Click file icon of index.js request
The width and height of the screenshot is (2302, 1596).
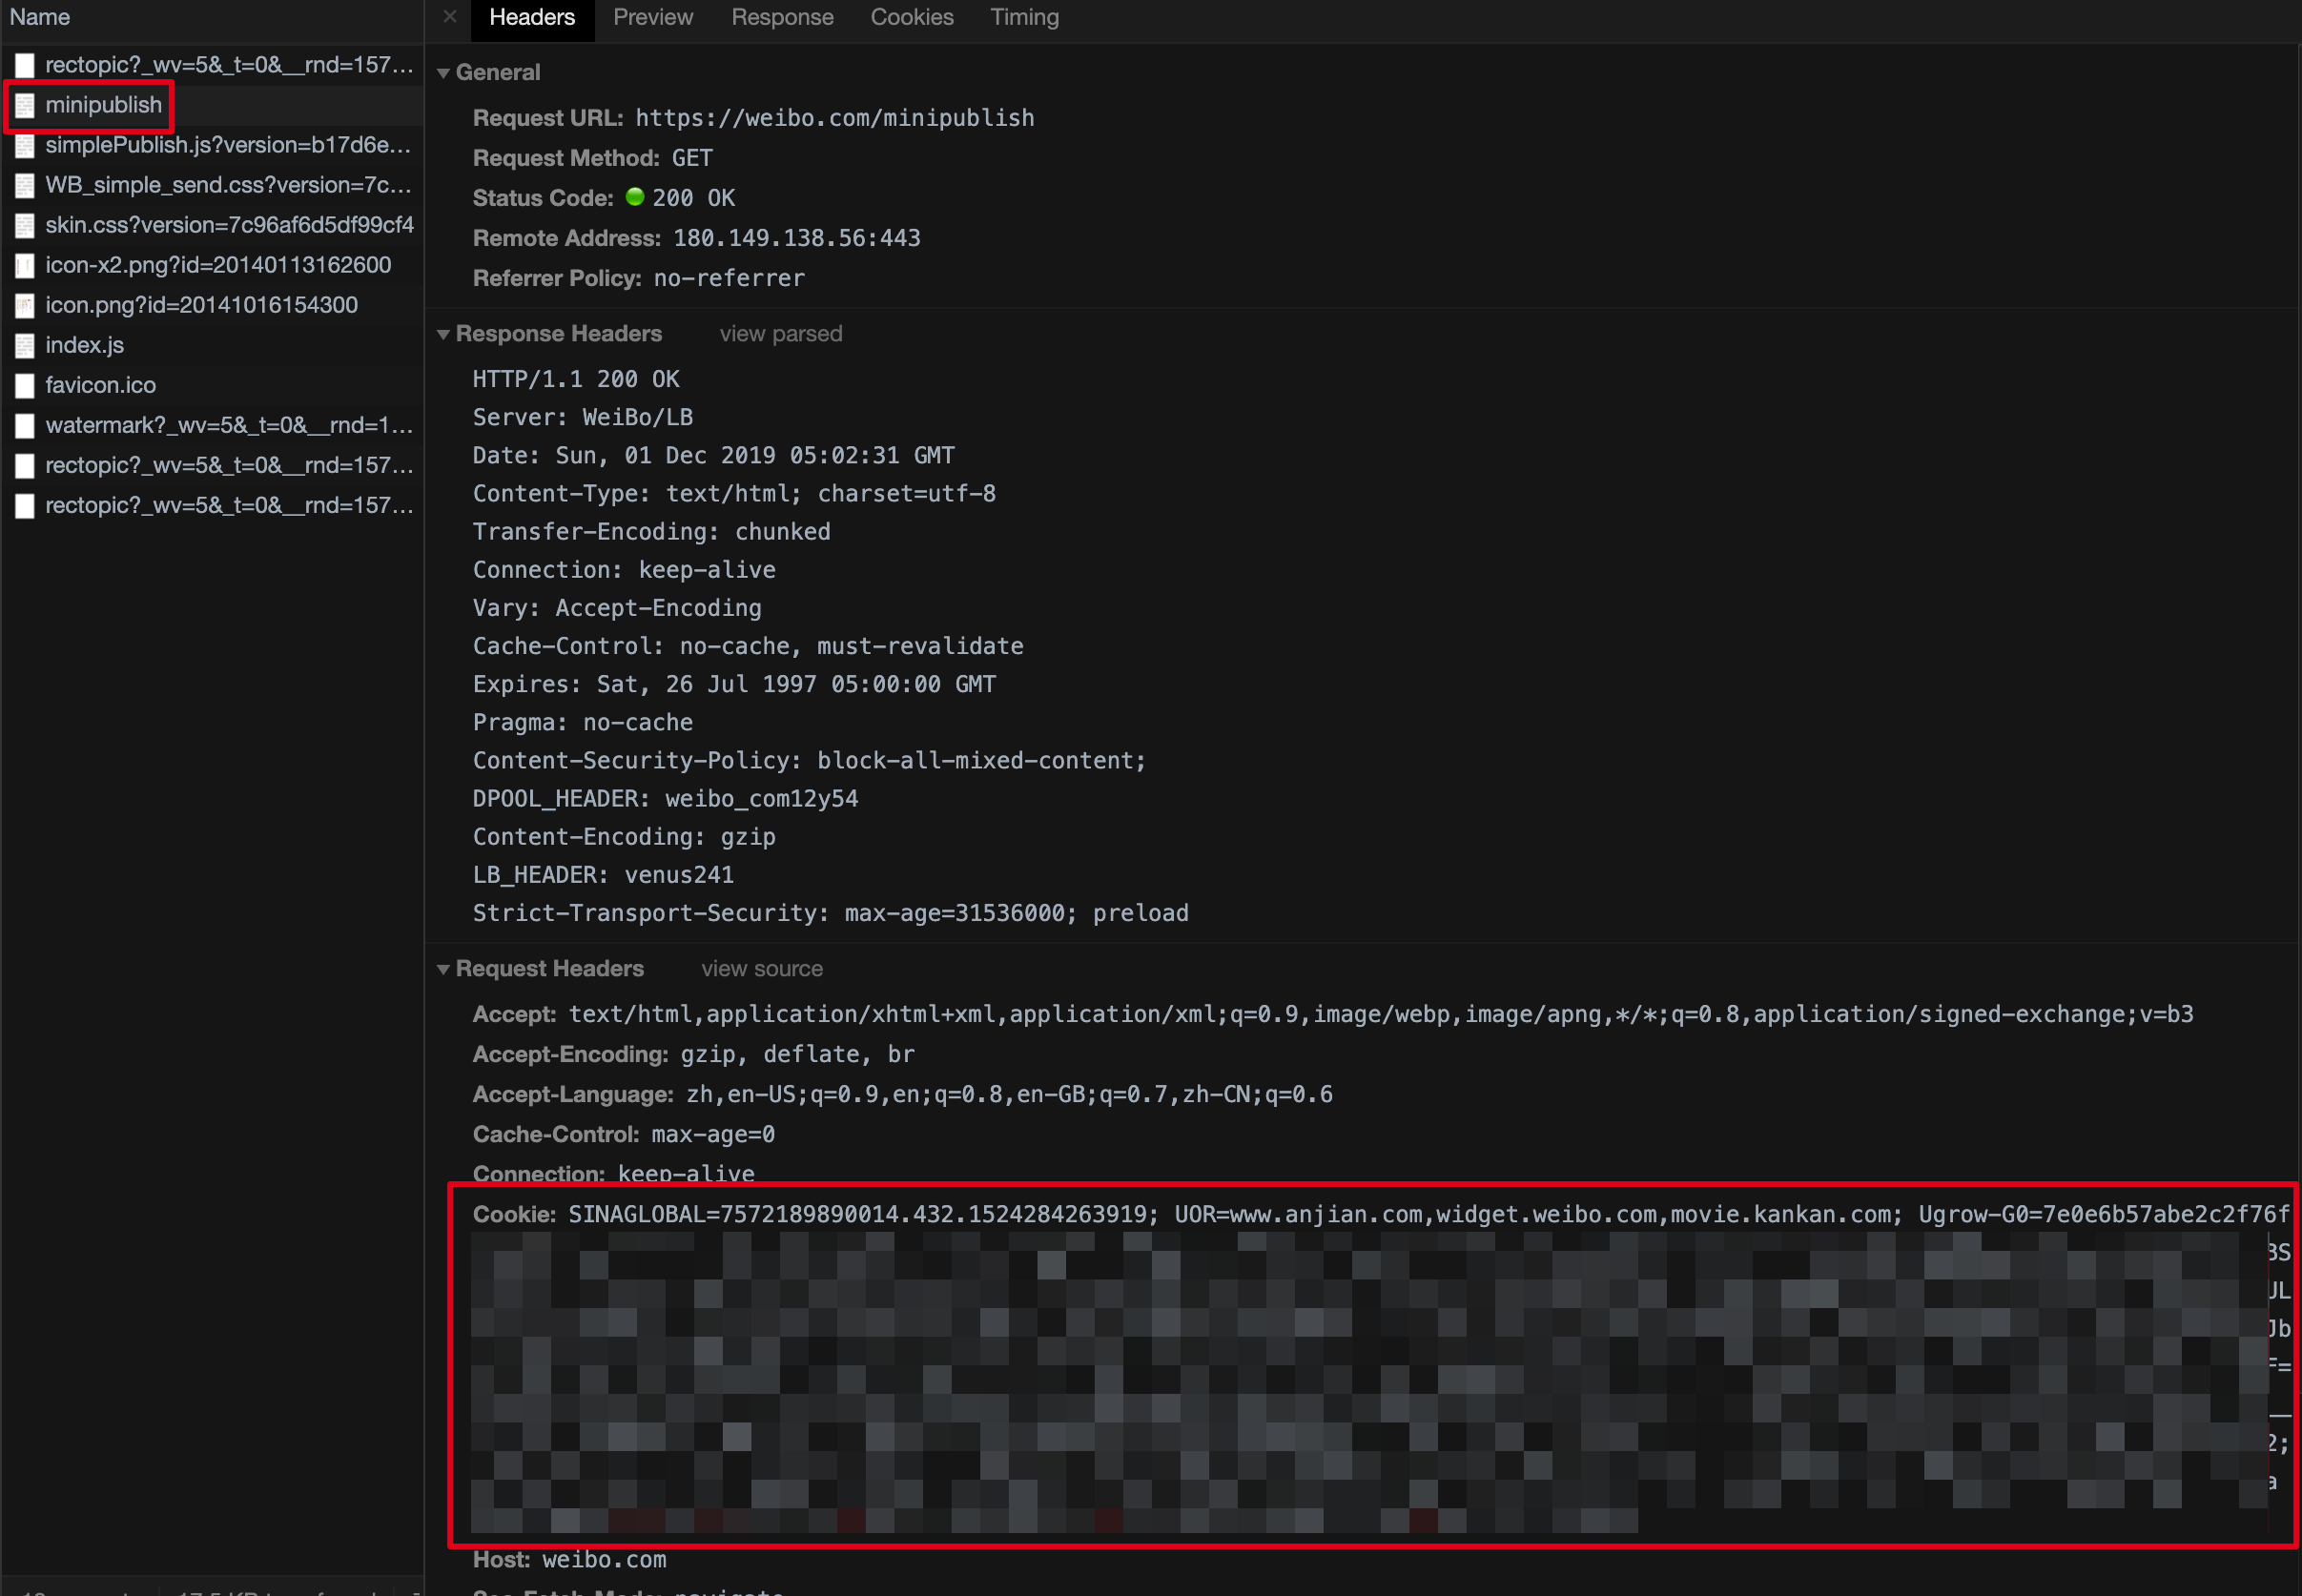click(x=25, y=346)
